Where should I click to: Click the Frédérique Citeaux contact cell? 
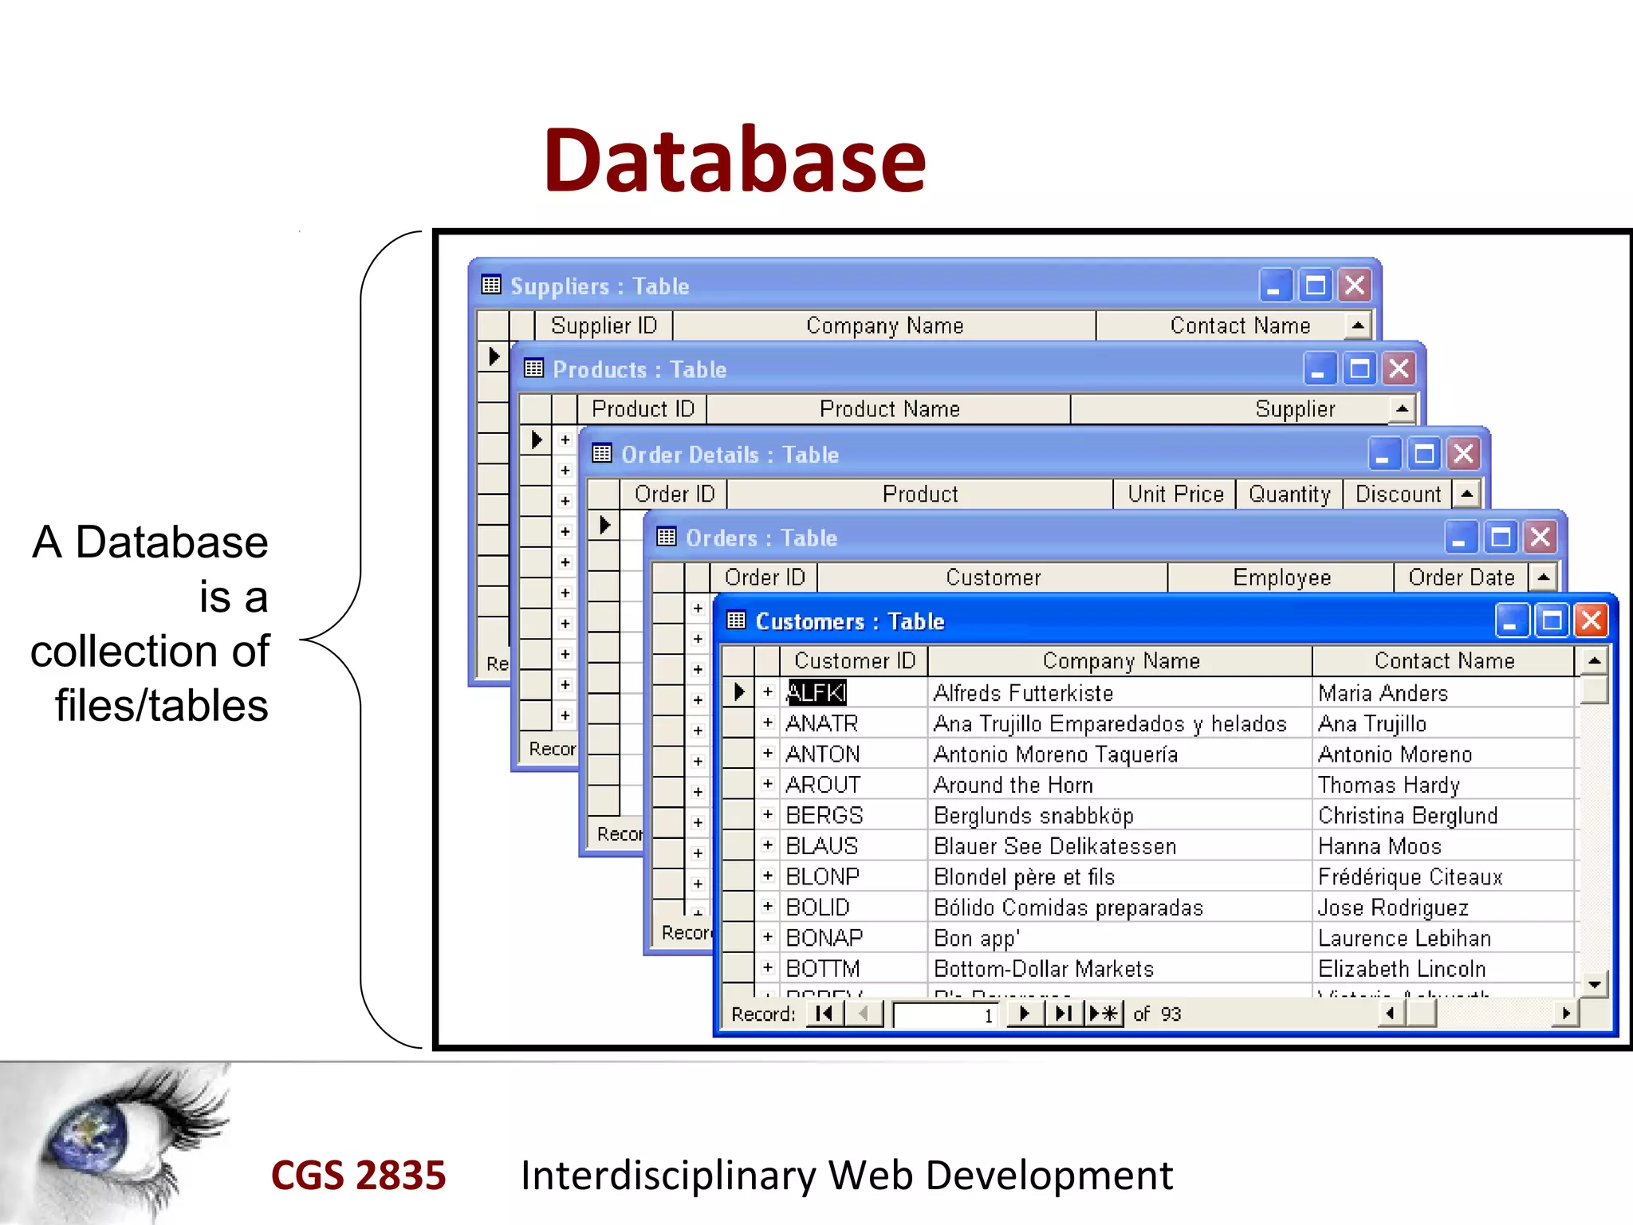(1444, 876)
